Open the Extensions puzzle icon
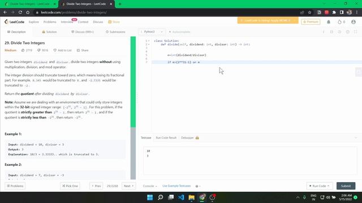This screenshot has height=203, width=362. [334, 12]
